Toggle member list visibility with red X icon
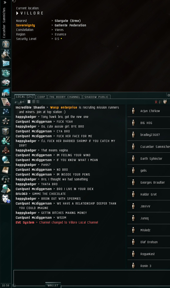The height and width of the screenshot is (288, 170). (x=156, y=102)
